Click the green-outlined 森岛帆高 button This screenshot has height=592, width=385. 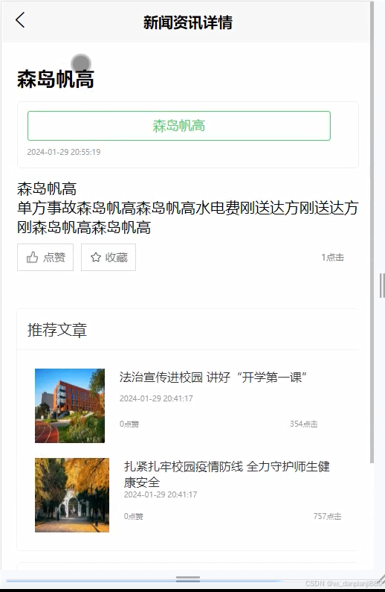(x=179, y=126)
